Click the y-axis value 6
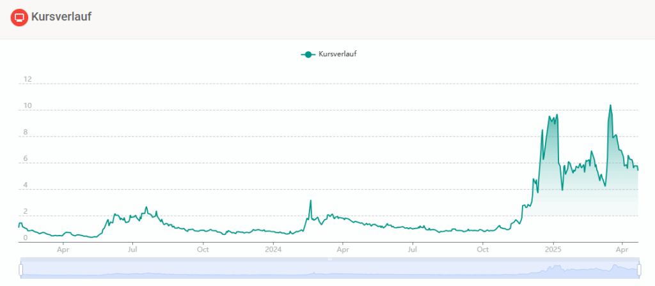Image resolution: width=655 pixels, height=286 pixels. (x=26, y=159)
